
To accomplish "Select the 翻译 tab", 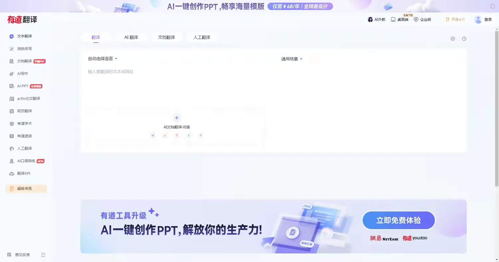I will click(96, 38).
